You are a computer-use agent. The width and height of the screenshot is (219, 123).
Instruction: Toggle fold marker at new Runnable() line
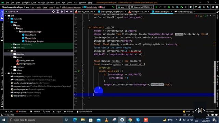(82, 65)
